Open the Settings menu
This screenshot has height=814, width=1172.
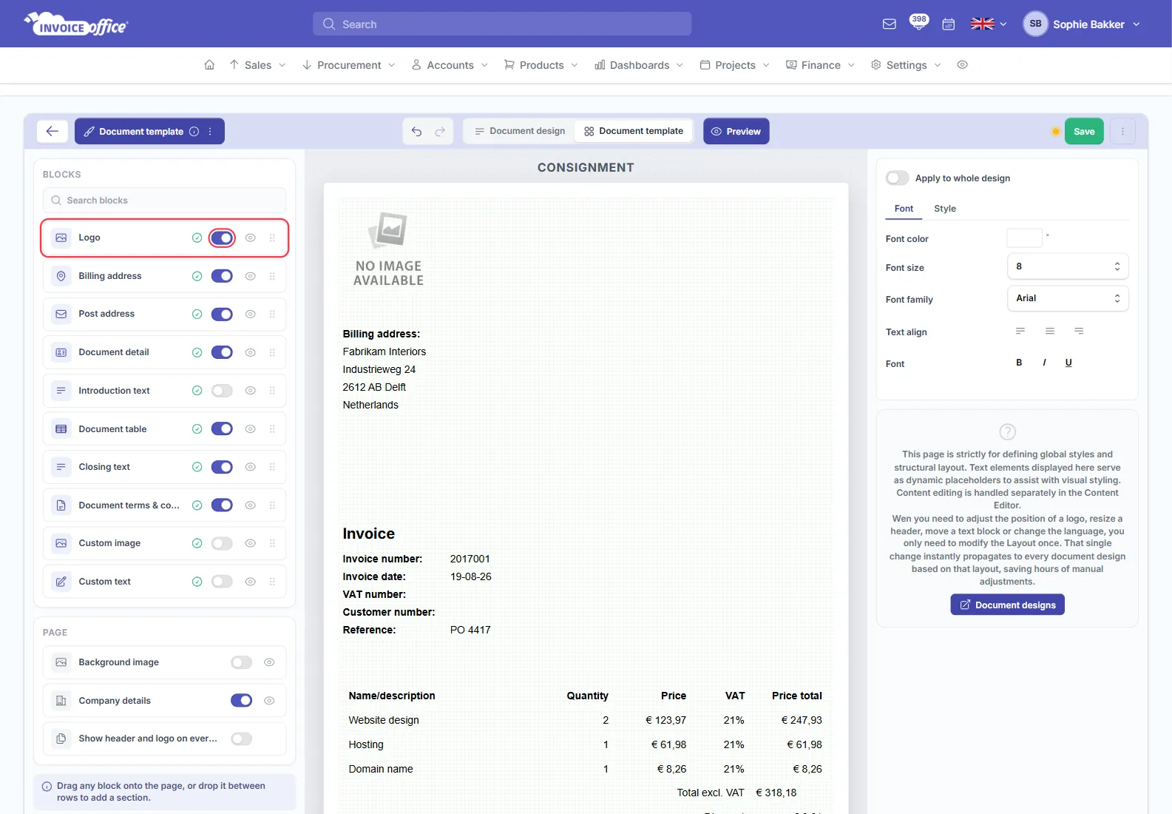906,65
